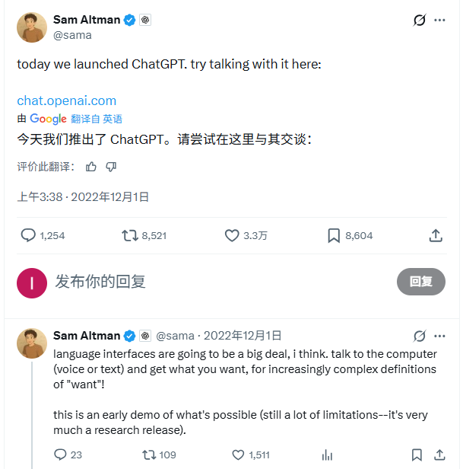This screenshot has width=463, height=469.
Task: Like the second post with 1,511 likes
Action: [x=236, y=455]
